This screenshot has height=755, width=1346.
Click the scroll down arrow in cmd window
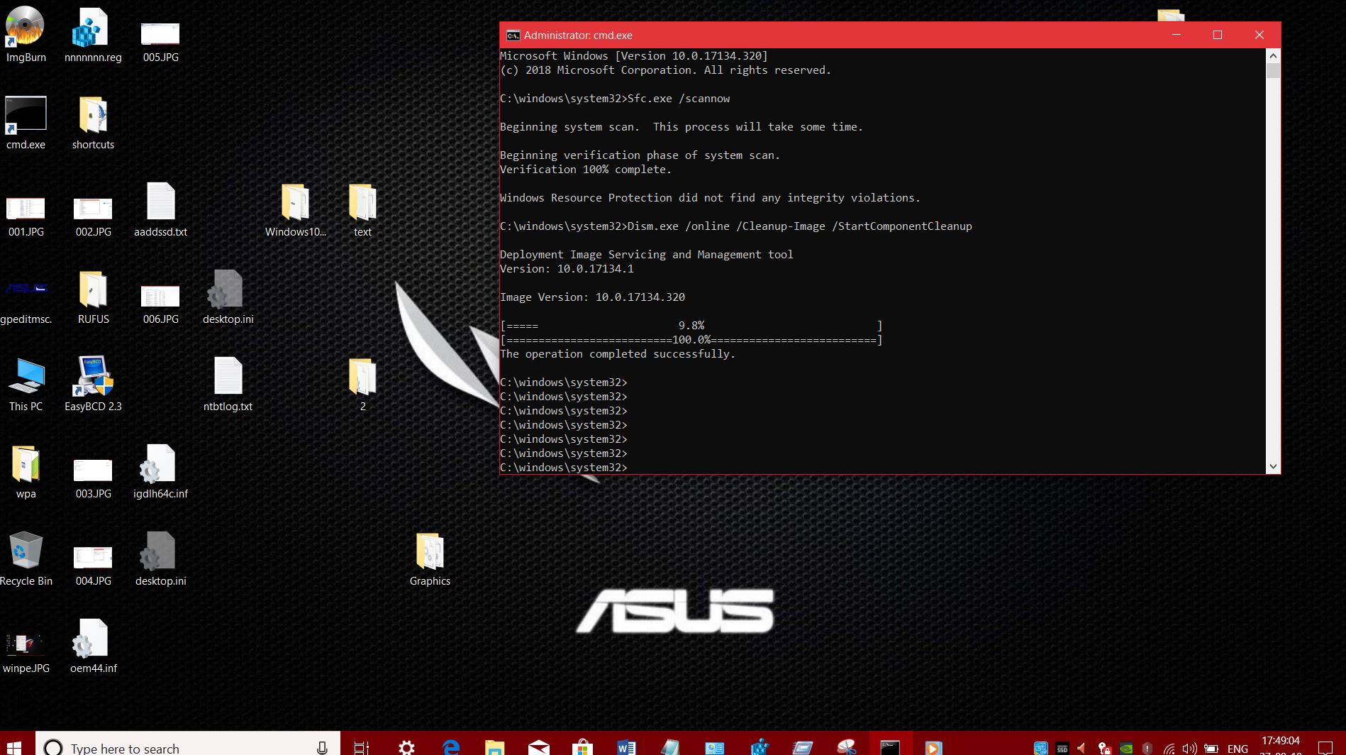pyautogui.click(x=1273, y=466)
